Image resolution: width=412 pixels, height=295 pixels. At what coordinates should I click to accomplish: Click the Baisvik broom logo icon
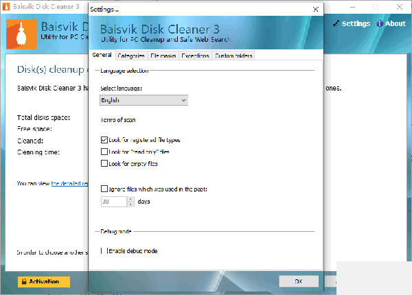(21, 34)
